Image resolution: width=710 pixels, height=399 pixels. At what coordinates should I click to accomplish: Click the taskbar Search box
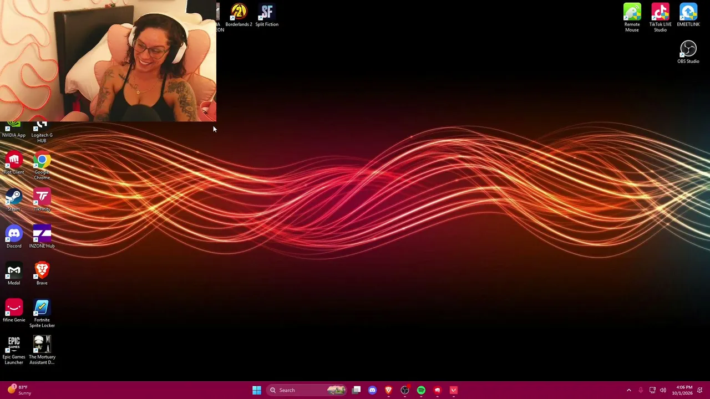pyautogui.click(x=307, y=390)
